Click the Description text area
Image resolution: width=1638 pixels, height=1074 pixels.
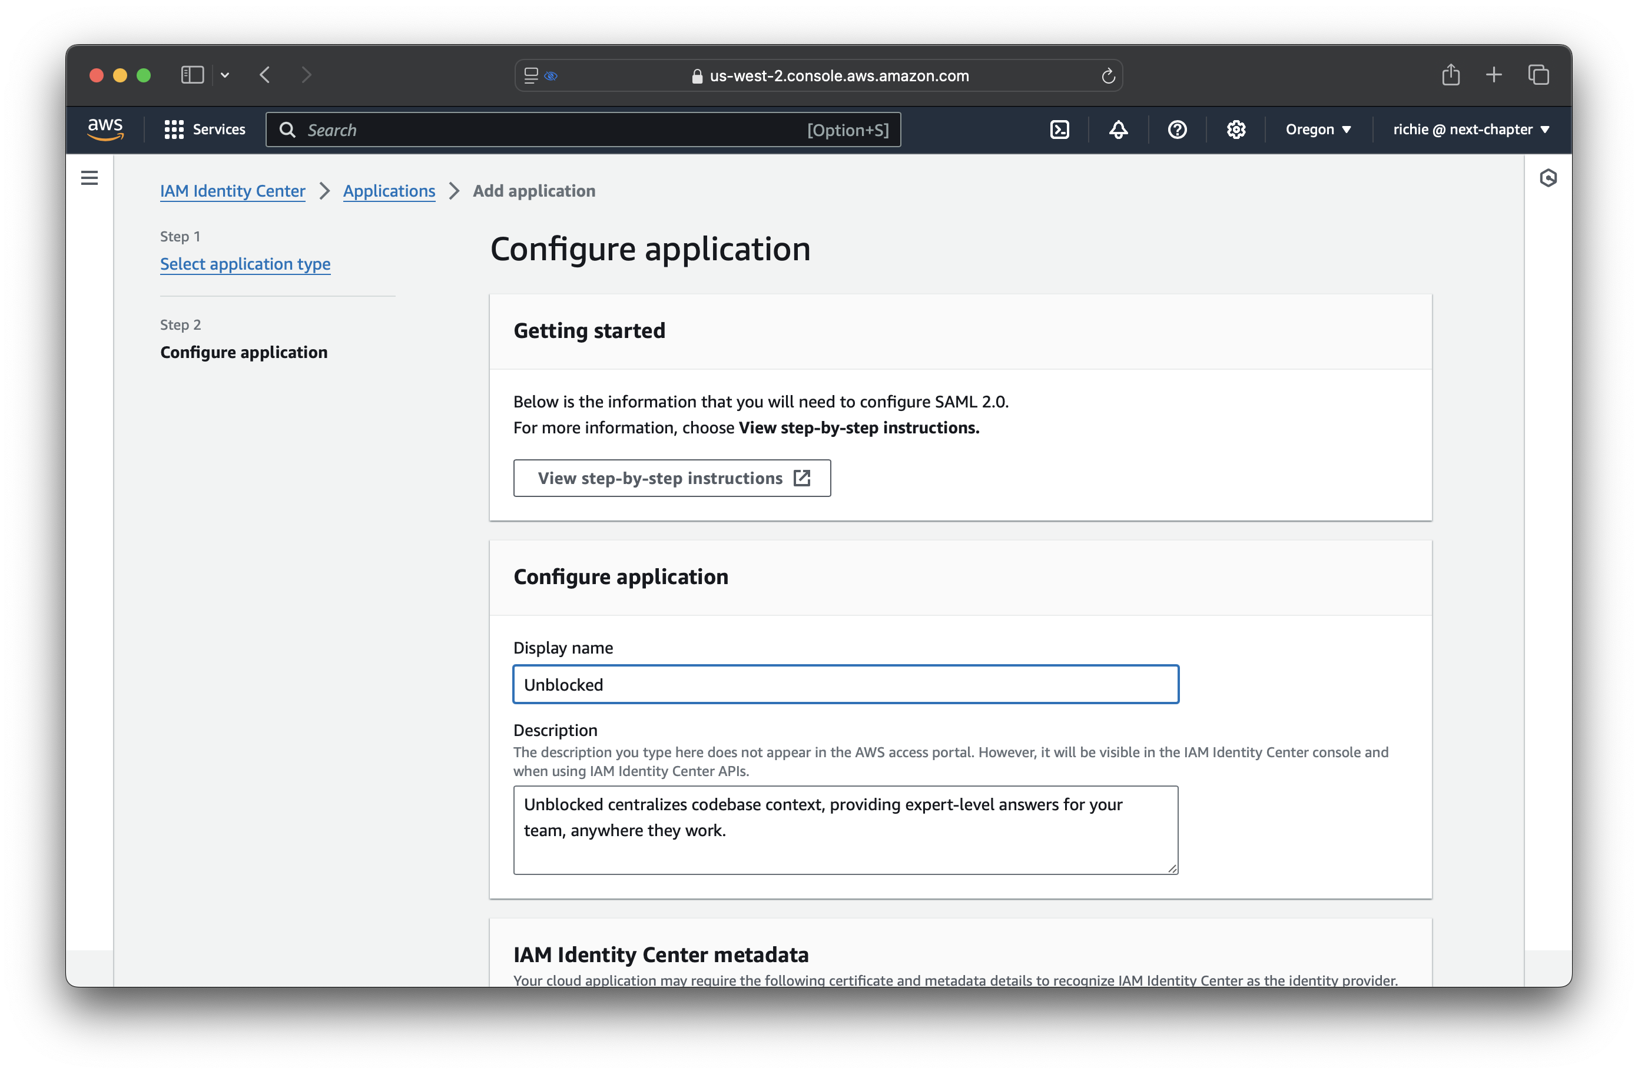click(845, 830)
